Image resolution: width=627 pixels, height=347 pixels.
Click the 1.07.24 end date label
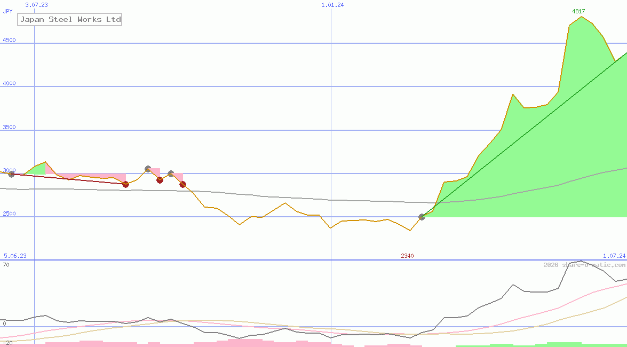(x=614, y=256)
